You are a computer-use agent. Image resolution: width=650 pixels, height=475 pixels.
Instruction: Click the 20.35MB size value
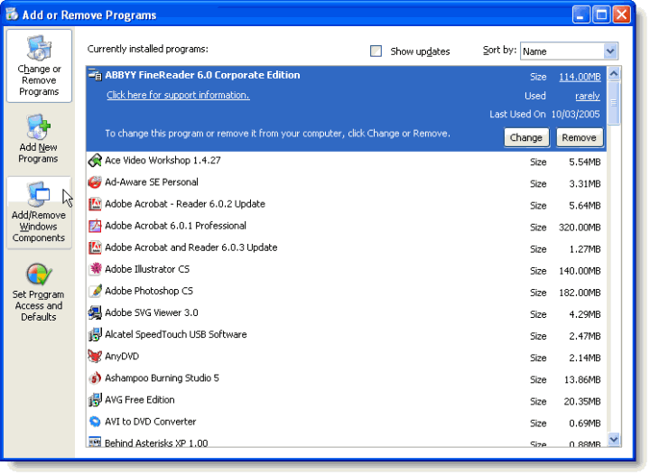click(582, 402)
